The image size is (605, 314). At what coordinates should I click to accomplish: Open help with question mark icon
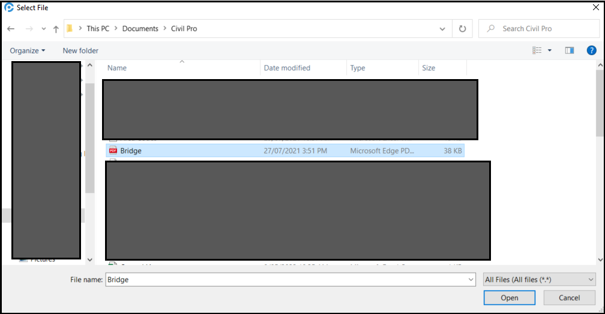click(x=592, y=50)
